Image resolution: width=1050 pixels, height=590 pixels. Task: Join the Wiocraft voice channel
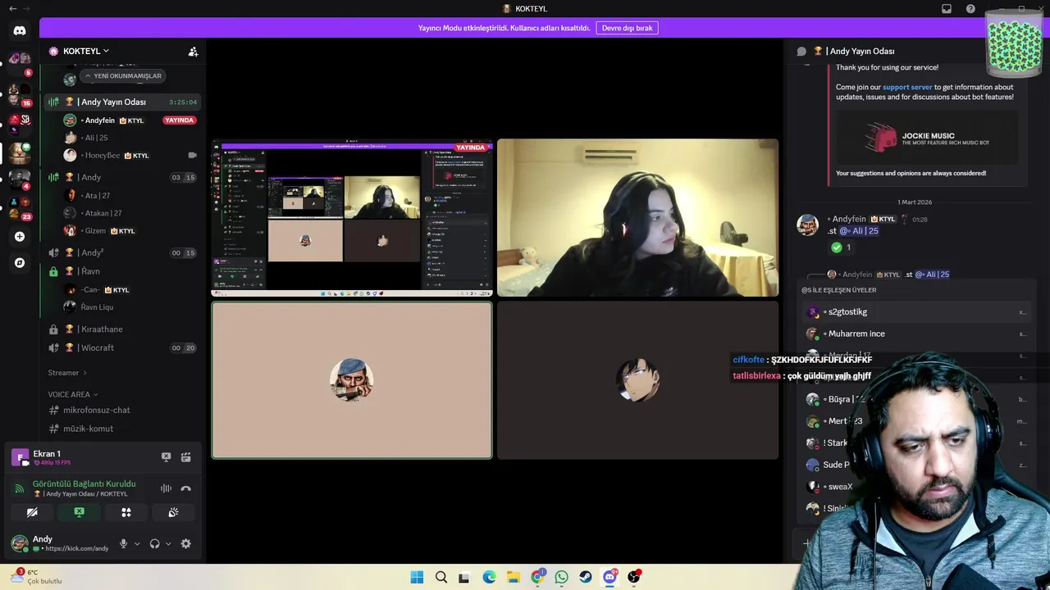(121, 348)
